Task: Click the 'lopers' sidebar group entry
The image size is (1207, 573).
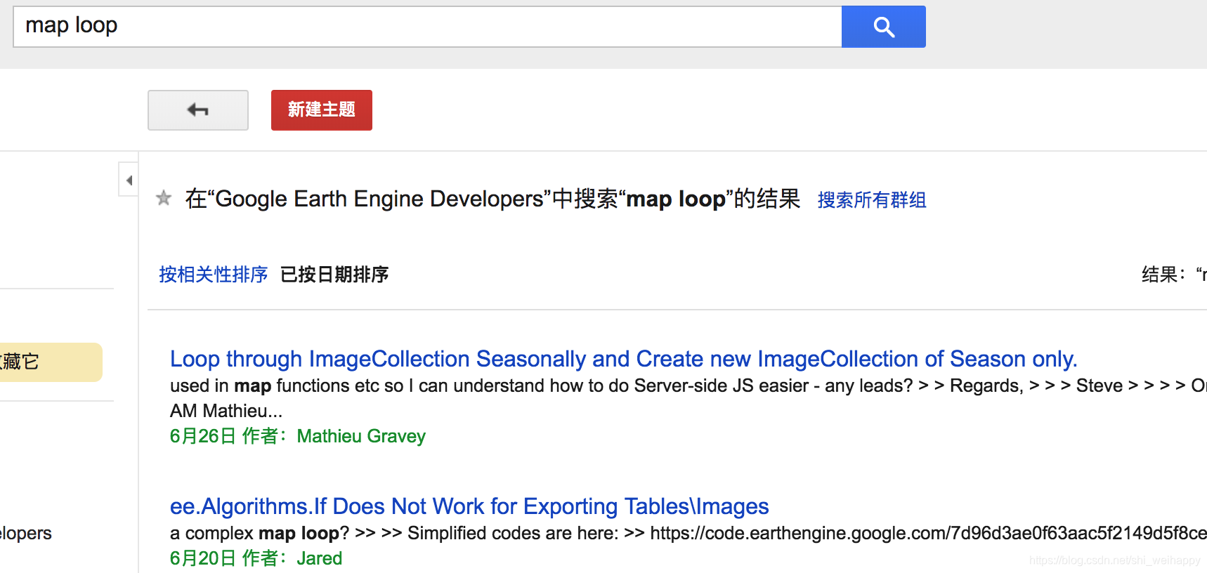Action: click(26, 533)
